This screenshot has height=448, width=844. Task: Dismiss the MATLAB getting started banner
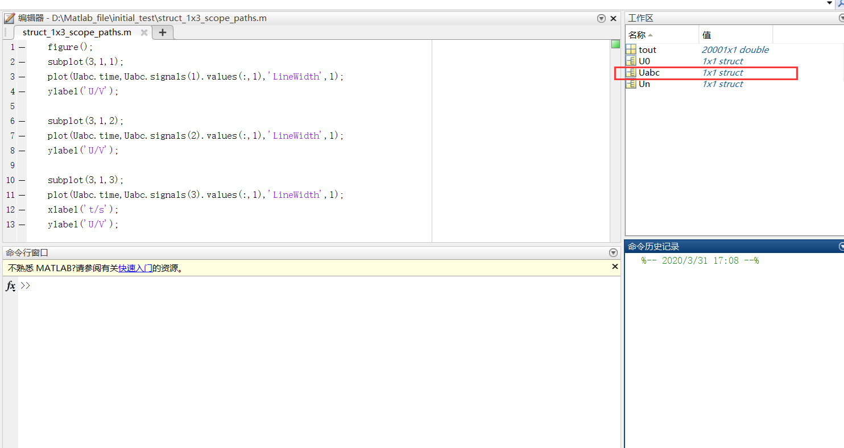614,267
